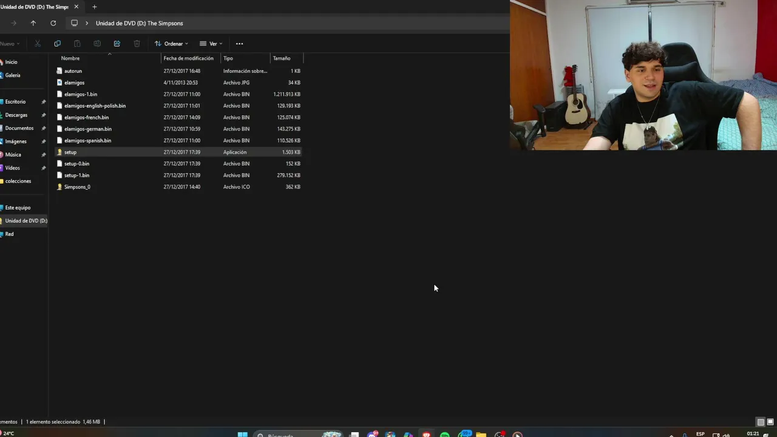This screenshot has height=437, width=777.
Task: Open Brave browser from the taskbar
Action: click(427, 435)
